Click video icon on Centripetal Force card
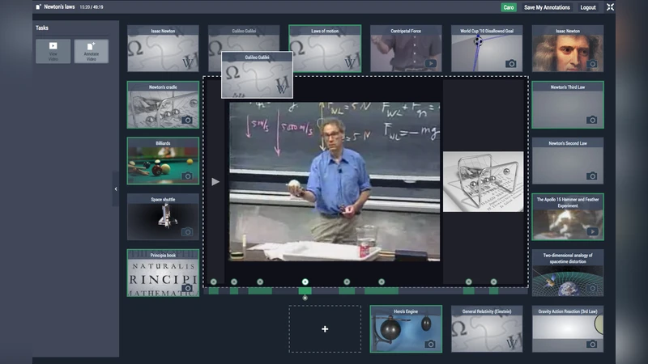 coord(431,63)
